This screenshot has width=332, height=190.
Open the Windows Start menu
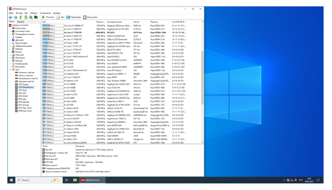(x=12, y=180)
